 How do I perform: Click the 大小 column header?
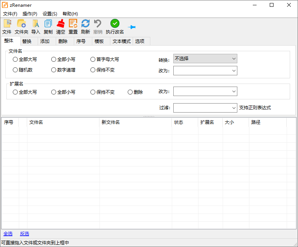(236, 122)
